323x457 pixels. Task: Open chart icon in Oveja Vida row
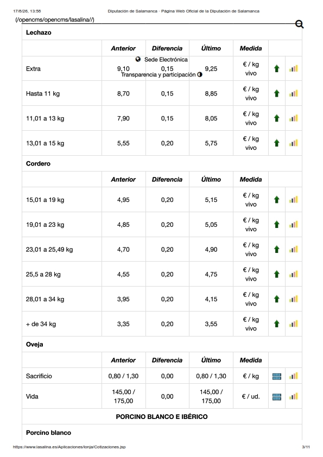click(294, 396)
